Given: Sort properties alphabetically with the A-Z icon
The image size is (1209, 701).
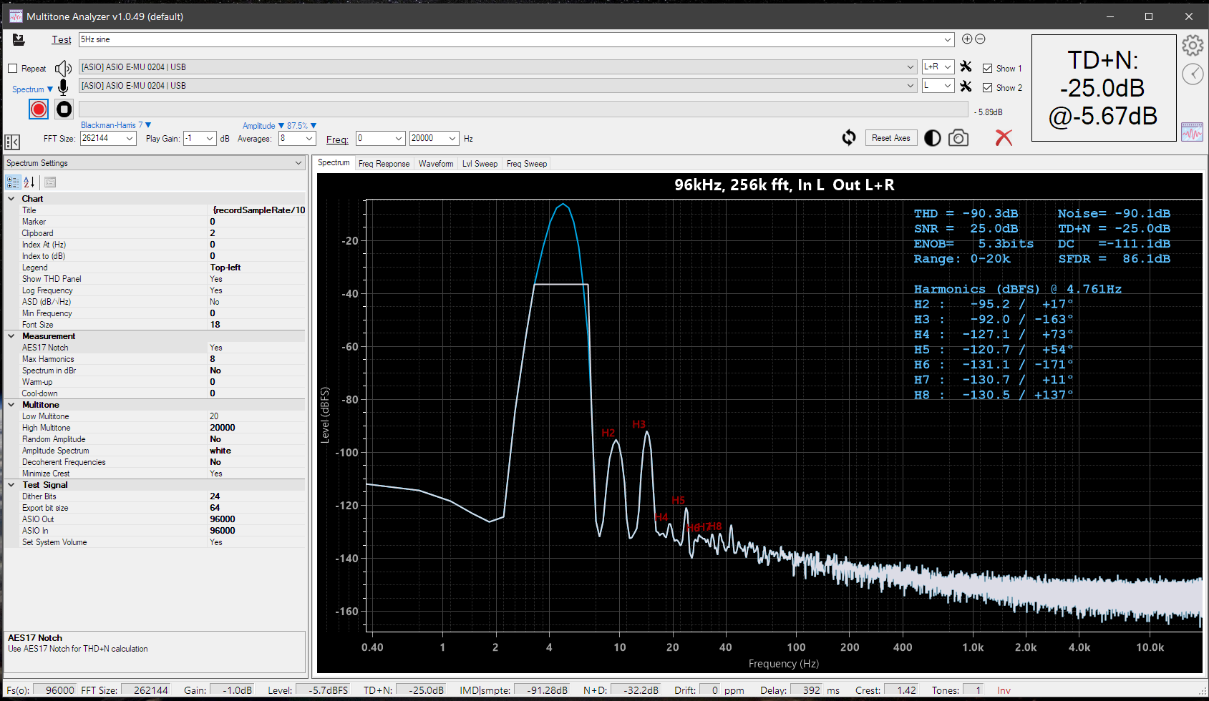Looking at the screenshot, I should [29, 182].
